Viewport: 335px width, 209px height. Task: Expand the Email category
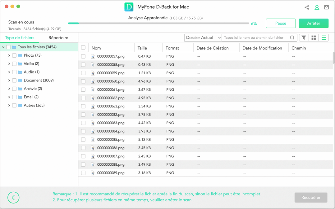click(x=9, y=97)
